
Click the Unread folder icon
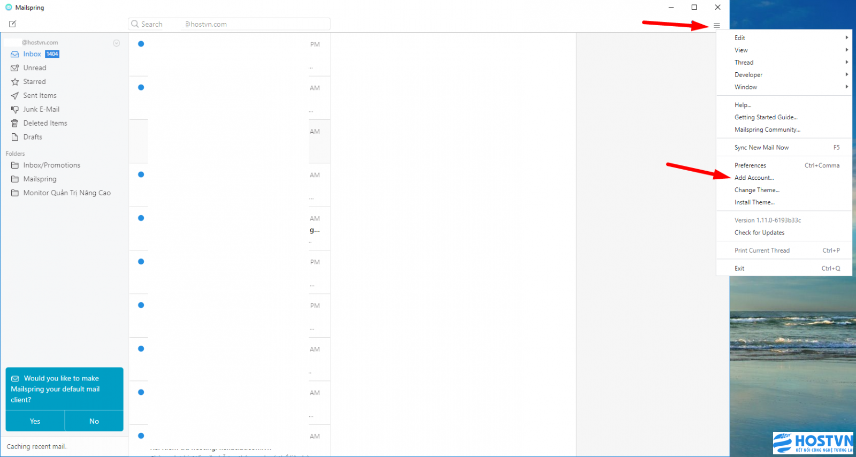pyautogui.click(x=15, y=68)
